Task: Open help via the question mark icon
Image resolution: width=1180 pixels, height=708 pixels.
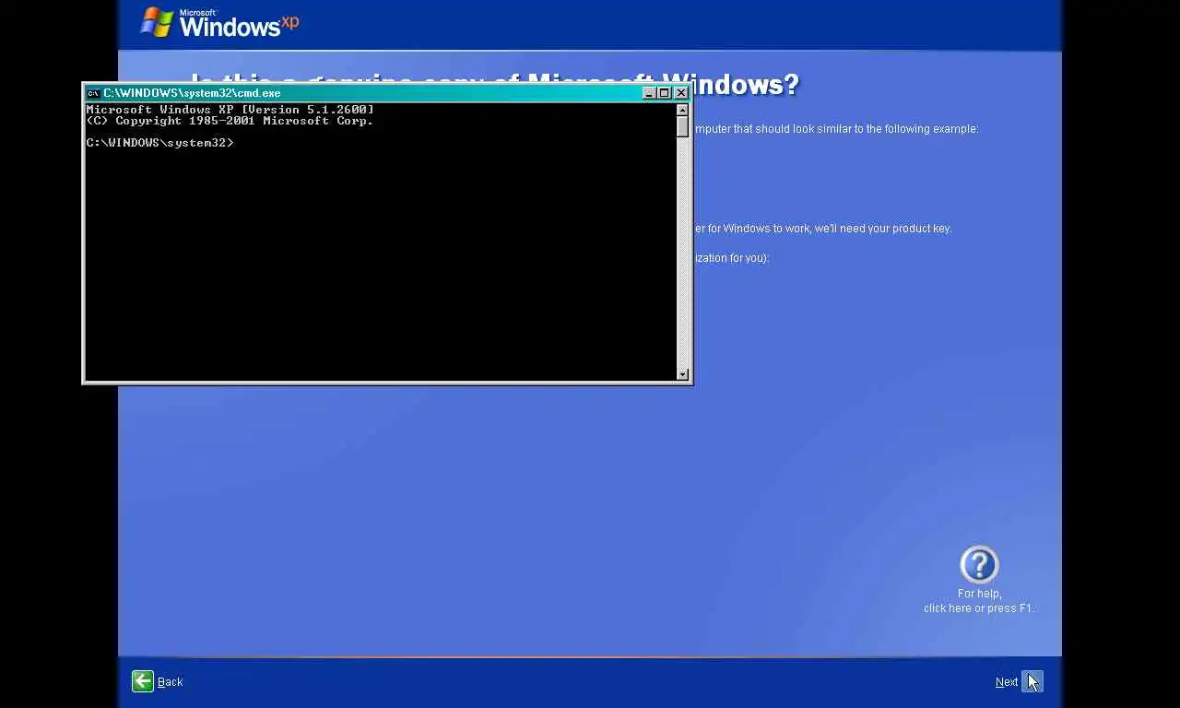Action: (979, 565)
